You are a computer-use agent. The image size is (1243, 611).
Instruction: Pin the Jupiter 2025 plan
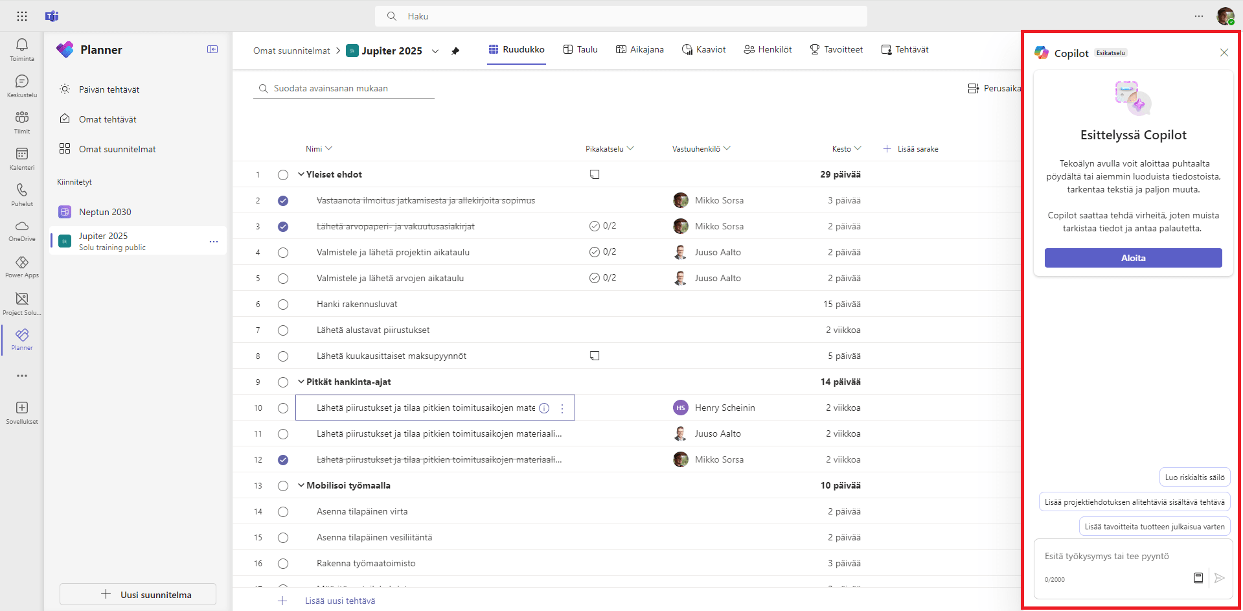coord(455,51)
